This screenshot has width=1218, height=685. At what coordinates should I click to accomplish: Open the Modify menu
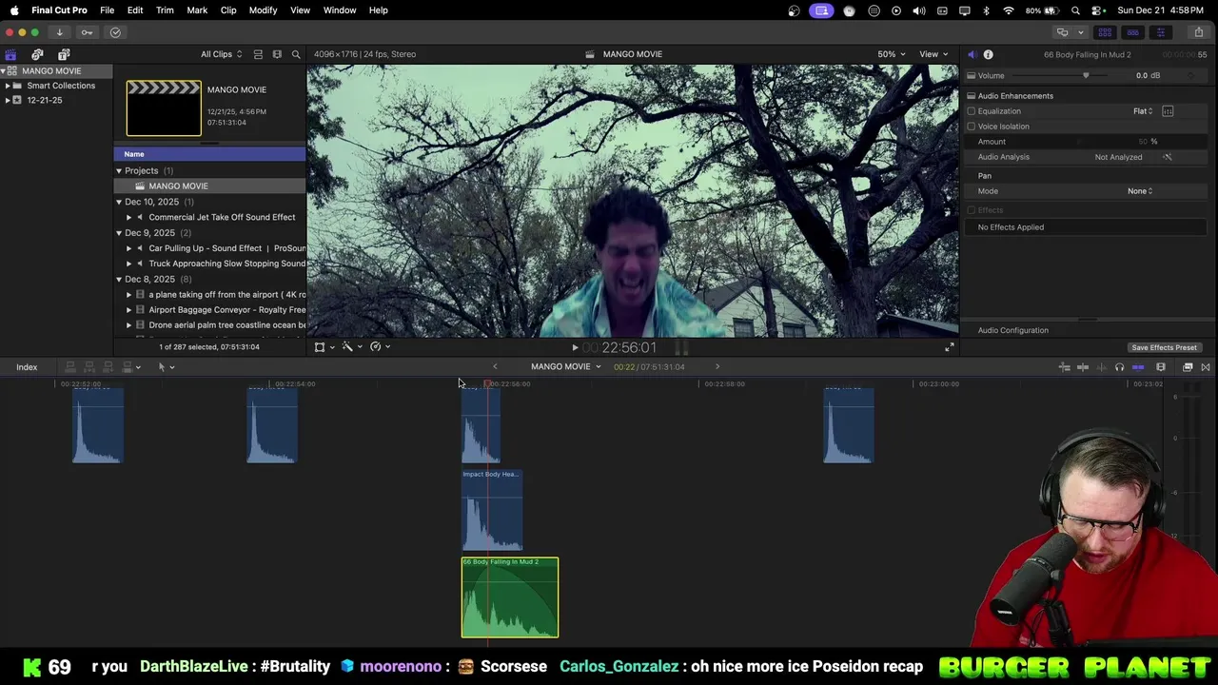point(263,10)
